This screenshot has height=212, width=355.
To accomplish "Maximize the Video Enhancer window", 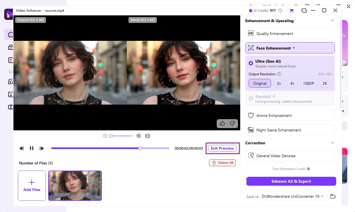I will tap(324, 10).
